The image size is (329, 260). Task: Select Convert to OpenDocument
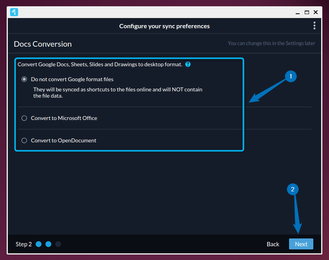[24, 140]
